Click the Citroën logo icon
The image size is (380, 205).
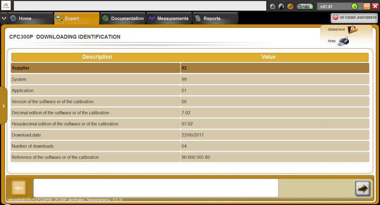(x=6, y=6)
